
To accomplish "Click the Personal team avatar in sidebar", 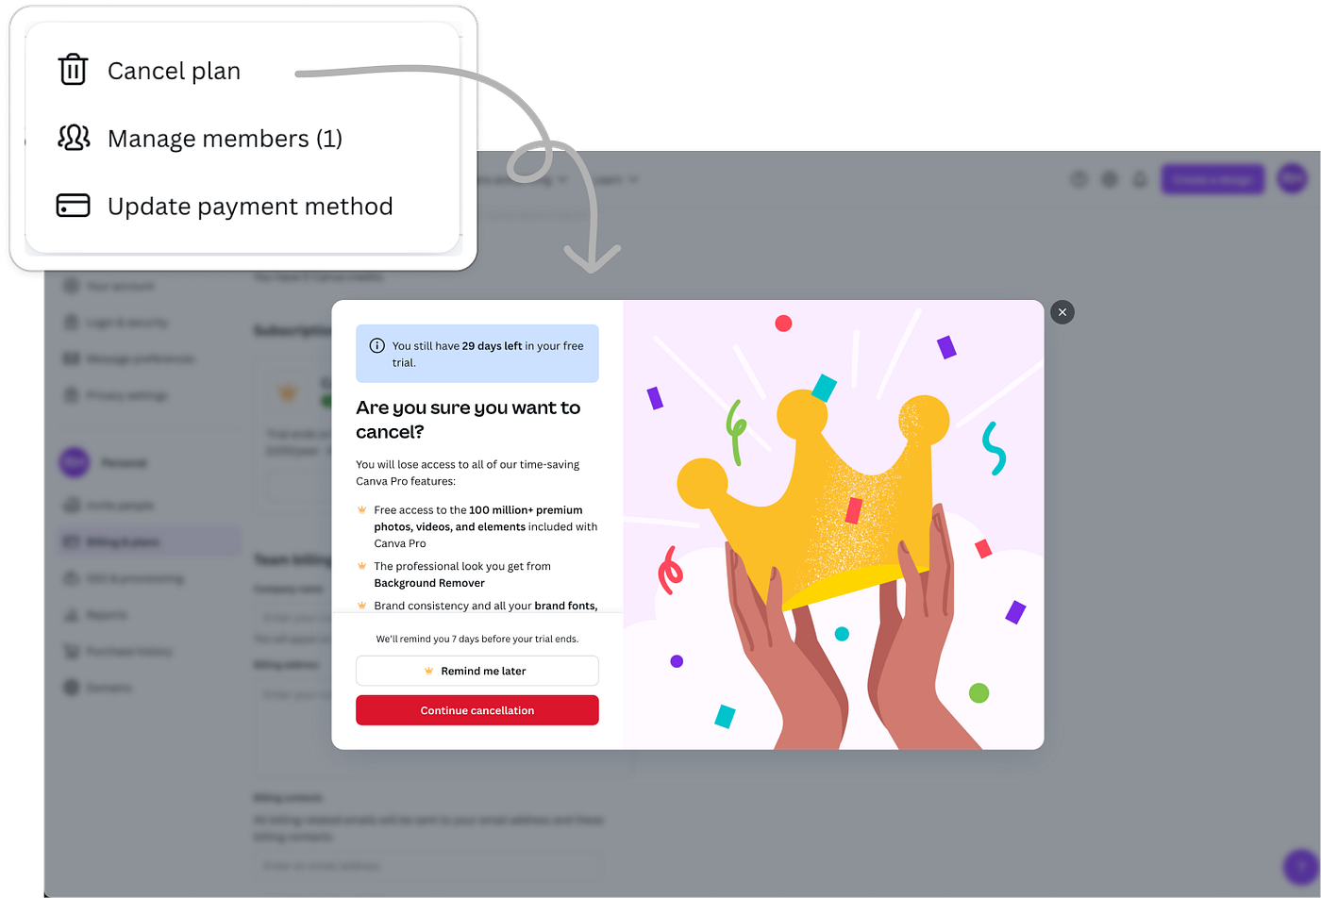I will pyautogui.click(x=75, y=462).
